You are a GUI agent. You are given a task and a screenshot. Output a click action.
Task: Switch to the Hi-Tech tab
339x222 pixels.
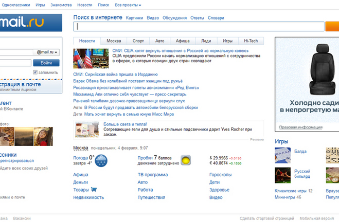[251, 41]
